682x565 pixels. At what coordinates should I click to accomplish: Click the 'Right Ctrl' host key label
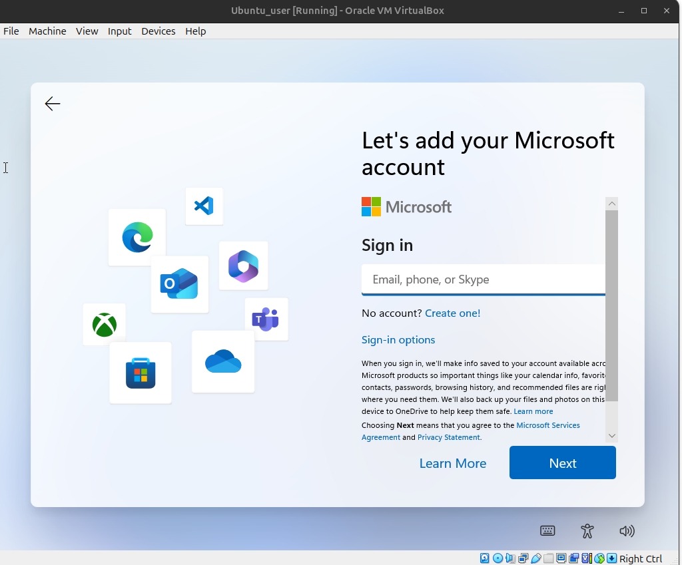click(640, 558)
